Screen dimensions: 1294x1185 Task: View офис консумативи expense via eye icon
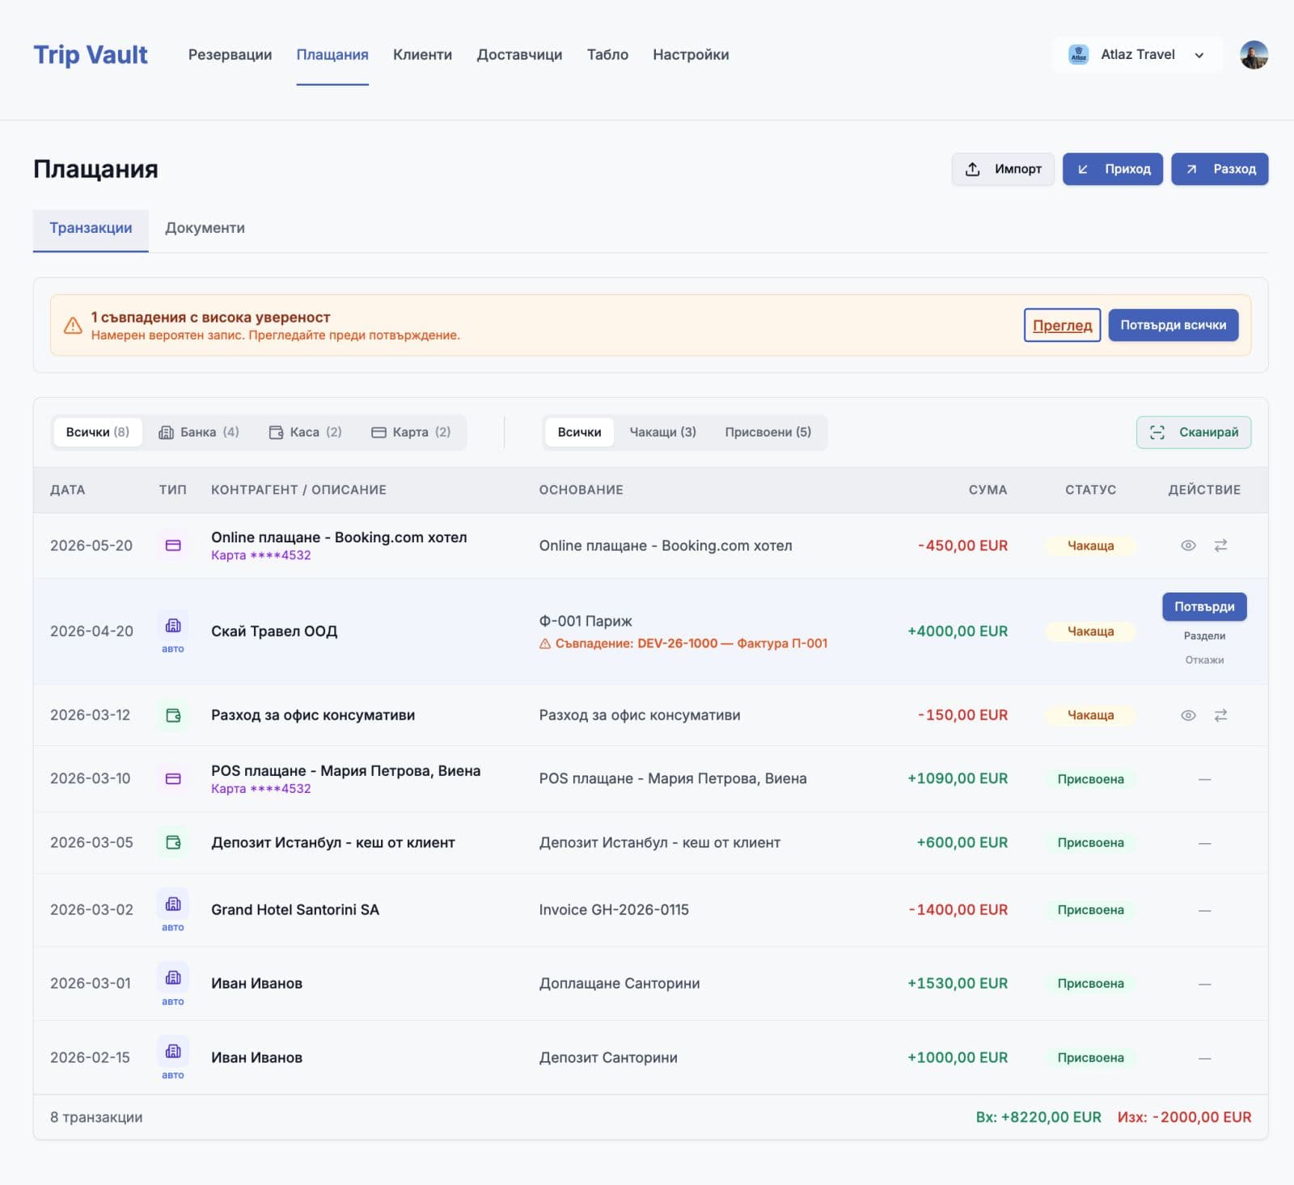pyautogui.click(x=1188, y=715)
